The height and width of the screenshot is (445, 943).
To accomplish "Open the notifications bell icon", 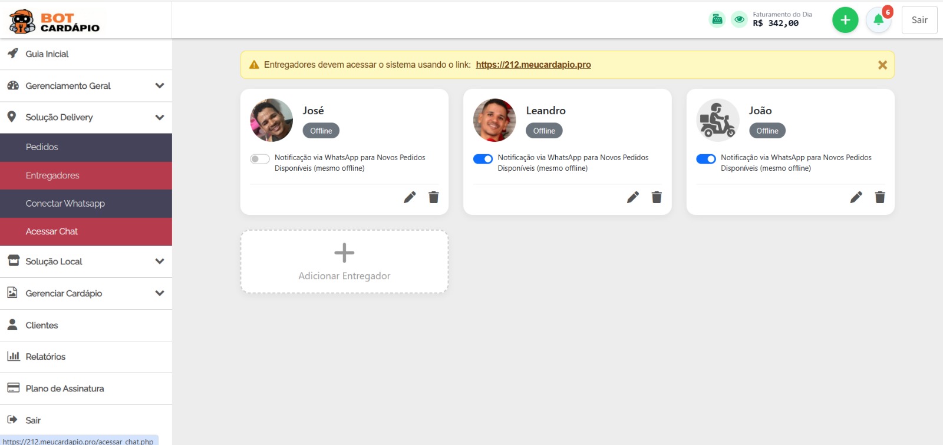I will tap(878, 20).
